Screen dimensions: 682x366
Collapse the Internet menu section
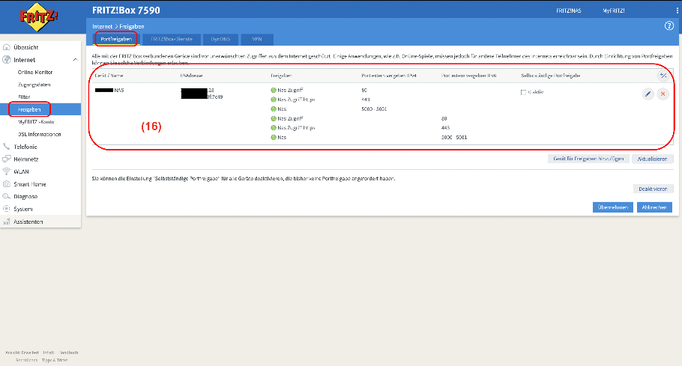click(74, 60)
